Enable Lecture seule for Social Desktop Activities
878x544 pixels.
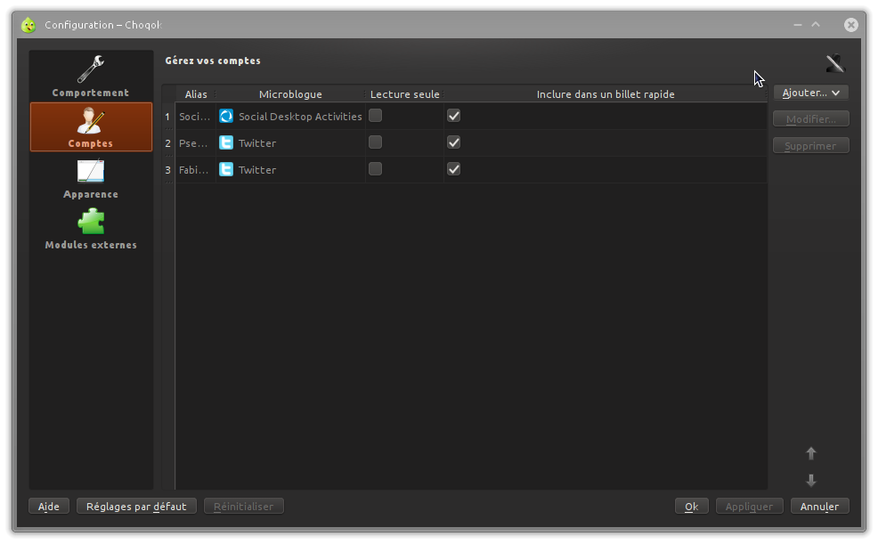(376, 116)
